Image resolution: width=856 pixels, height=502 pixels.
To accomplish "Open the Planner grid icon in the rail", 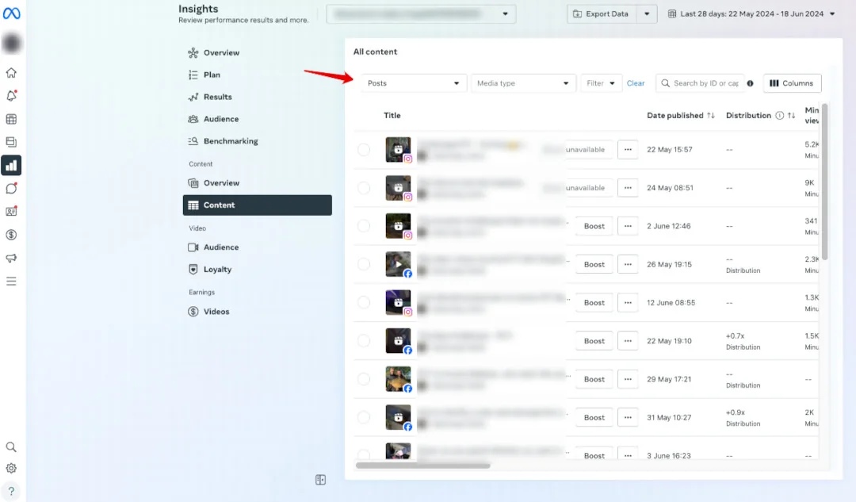I will pyautogui.click(x=11, y=119).
